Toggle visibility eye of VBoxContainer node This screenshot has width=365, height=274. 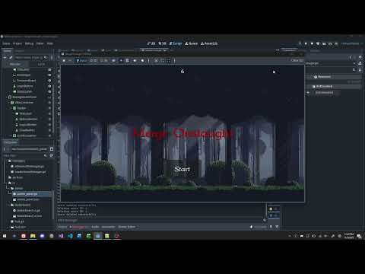click(49, 103)
